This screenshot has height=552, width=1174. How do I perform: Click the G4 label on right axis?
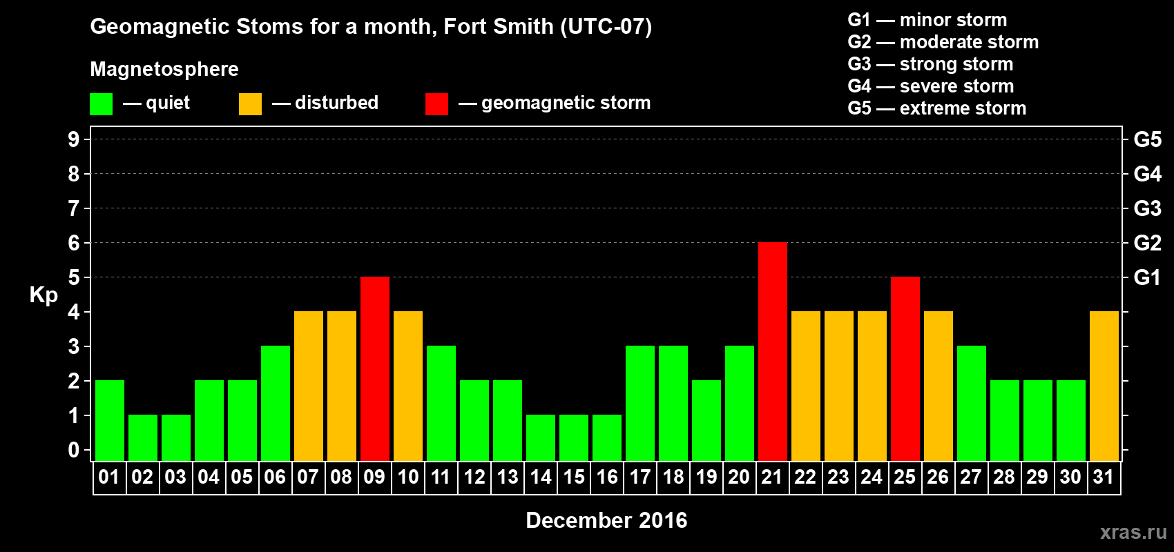1148,174
